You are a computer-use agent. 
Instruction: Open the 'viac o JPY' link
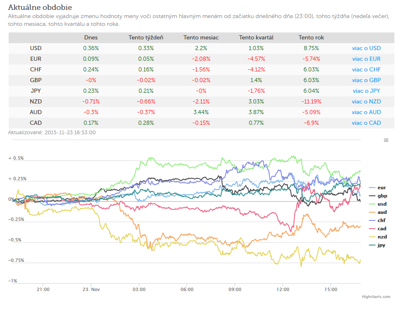click(x=366, y=91)
